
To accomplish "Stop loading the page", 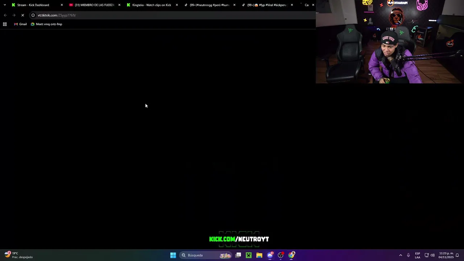I will coord(22,15).
